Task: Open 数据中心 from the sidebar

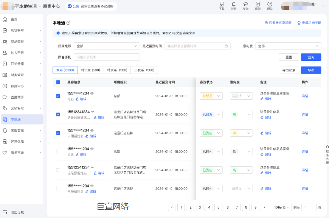Action: 17,86
